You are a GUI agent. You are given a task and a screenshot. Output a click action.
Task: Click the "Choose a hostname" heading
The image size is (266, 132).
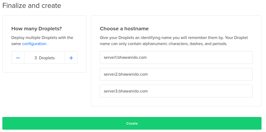coord(124,29)
